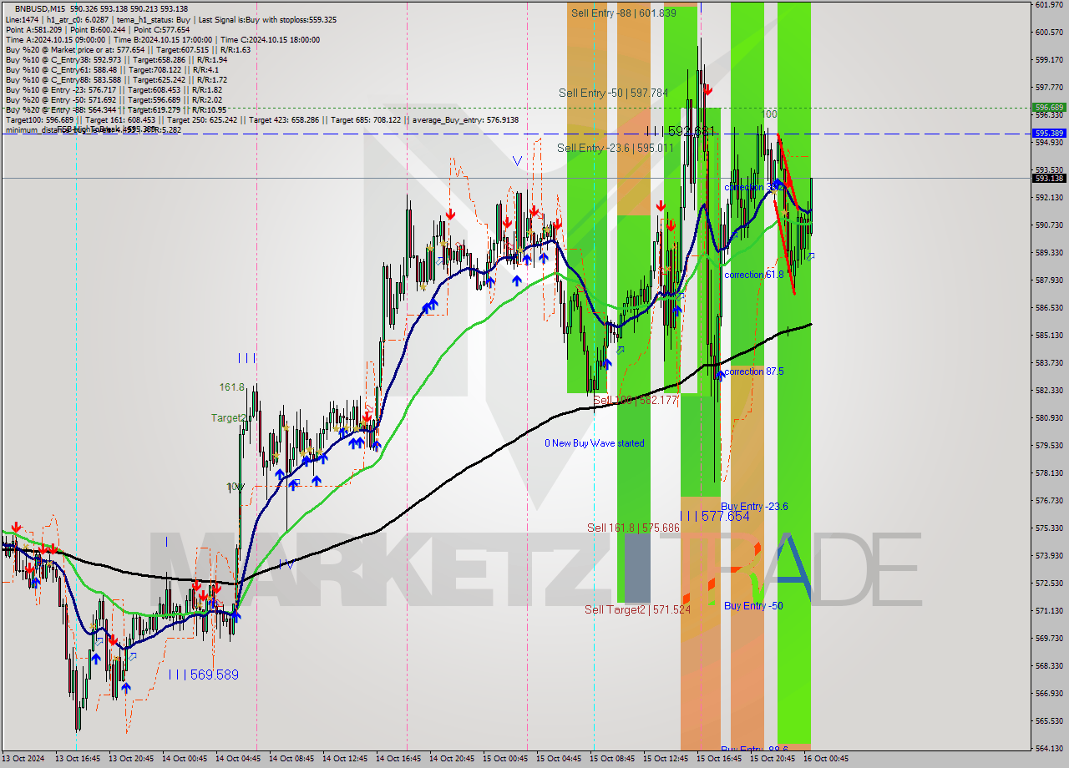The image size is (1069, 768).
Task: Click the 578.130 price axis value
Action: [1049, 472]
